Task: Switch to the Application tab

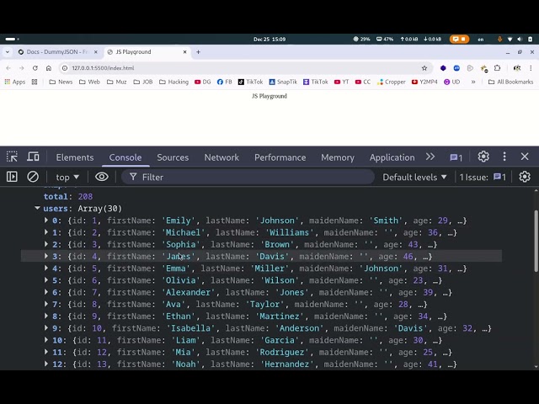Action: 392,157
